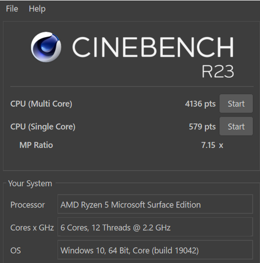The height and width of the screenshot is (263, 260).
Task: Click the Cinebench sphere logo icon
Action: pyautogui.click(x=46, y=47)
